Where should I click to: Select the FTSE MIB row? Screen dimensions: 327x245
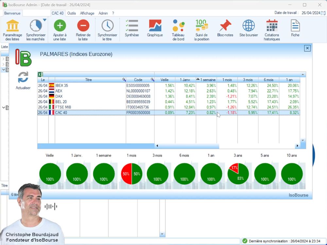(168, 107)
